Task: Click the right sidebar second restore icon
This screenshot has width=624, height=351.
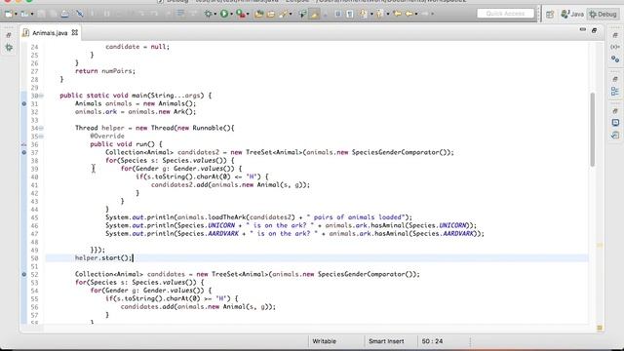Action: pos(615,79)
